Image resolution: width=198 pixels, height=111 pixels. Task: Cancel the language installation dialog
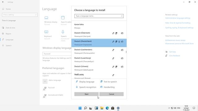(111, 94)
